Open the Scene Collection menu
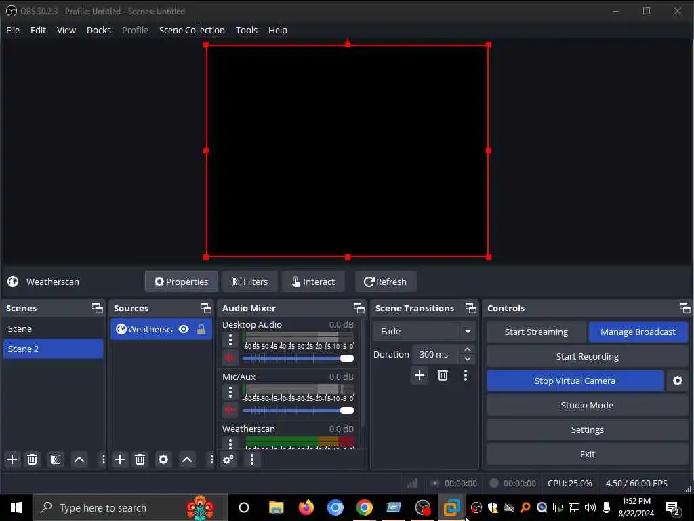 click(192, 30)
